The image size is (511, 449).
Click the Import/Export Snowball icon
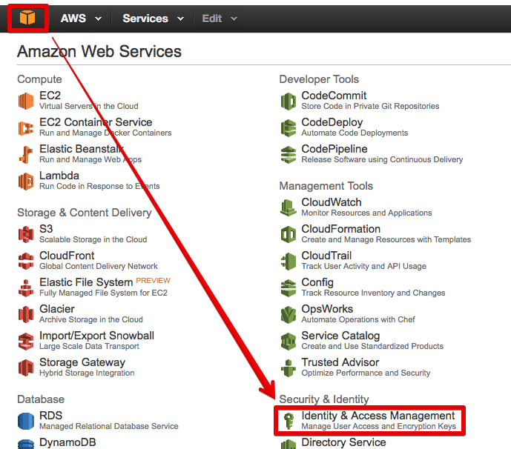click(26, 342)
